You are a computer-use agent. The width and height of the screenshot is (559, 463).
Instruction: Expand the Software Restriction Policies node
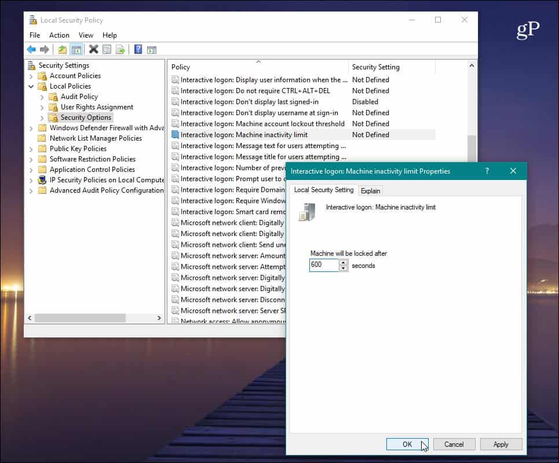[x=31, y=159]
